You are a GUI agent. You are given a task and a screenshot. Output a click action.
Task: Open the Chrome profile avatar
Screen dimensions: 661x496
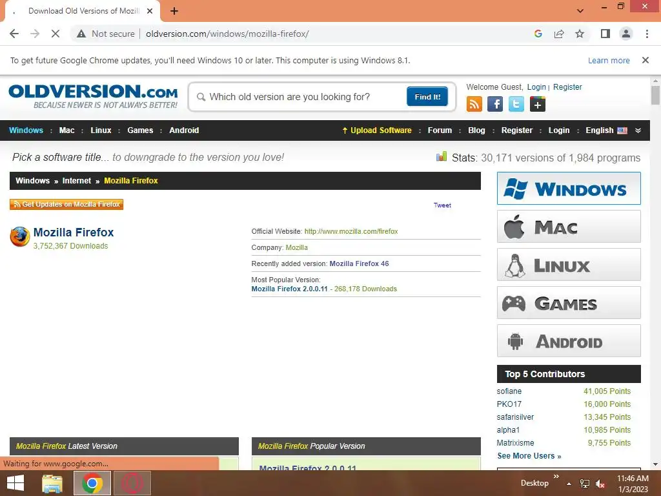626,34
